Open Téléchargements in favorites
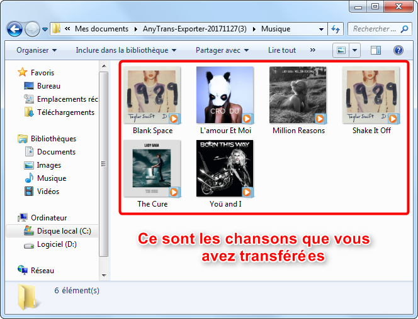This screenshot has width=418, height=319. point(66,112)
